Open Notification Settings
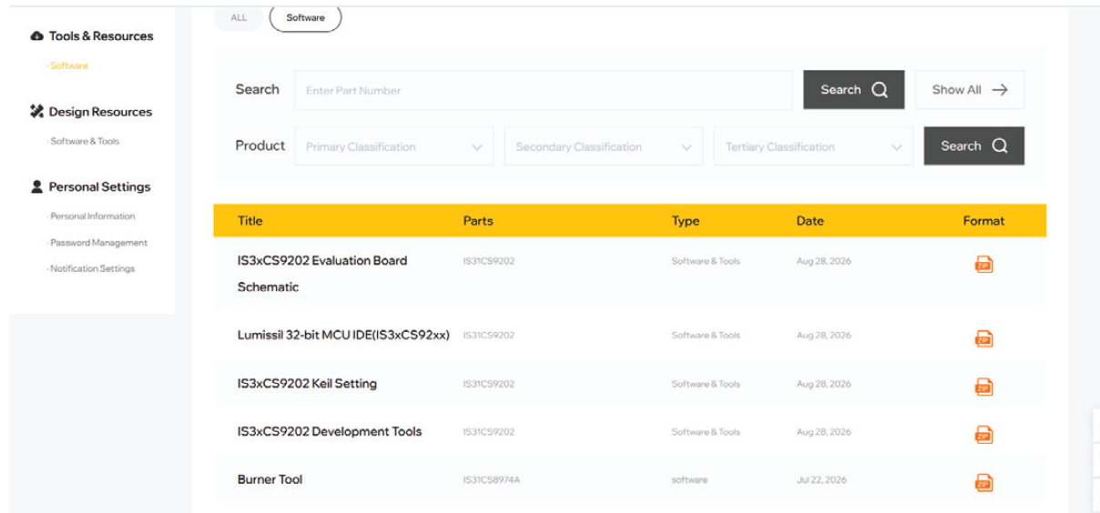Screen dimensions: 1100x513 pyautogui.click(x=92, y=268)
